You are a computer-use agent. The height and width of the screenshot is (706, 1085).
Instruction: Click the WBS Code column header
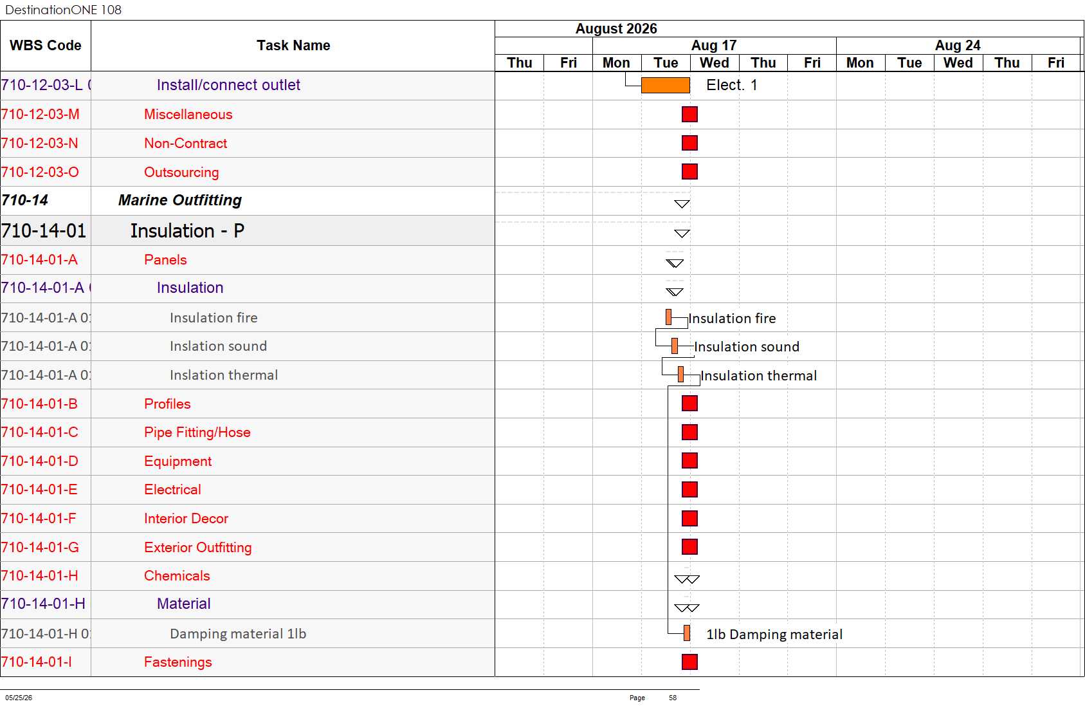[46, 46]
